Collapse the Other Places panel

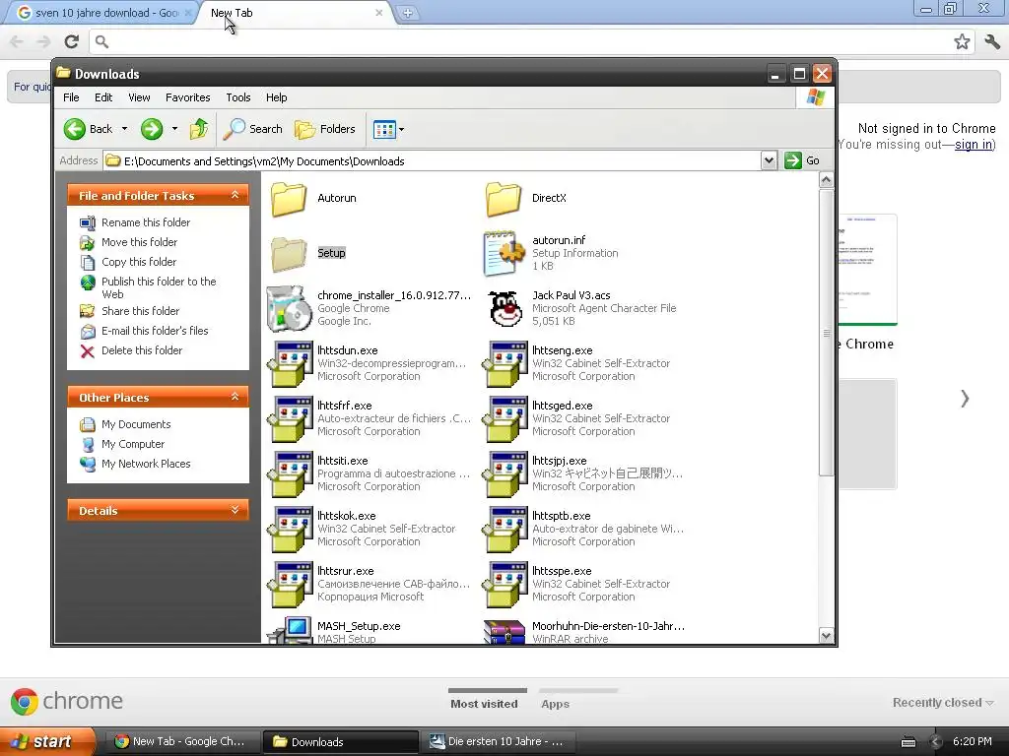[235, 397]
